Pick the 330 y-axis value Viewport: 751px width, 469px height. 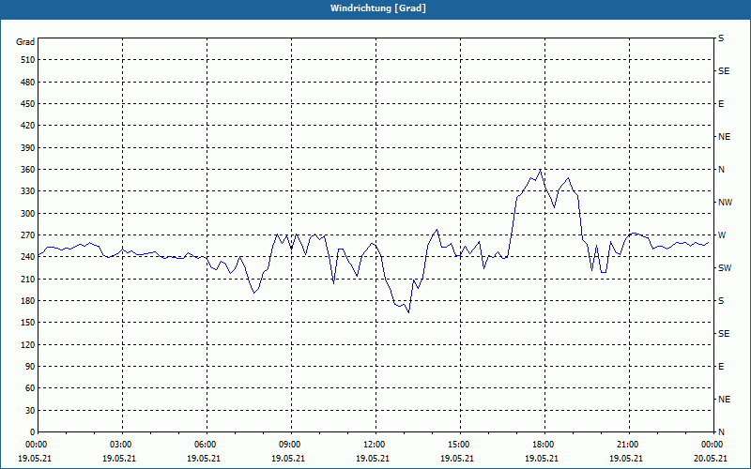click(28, 191)
